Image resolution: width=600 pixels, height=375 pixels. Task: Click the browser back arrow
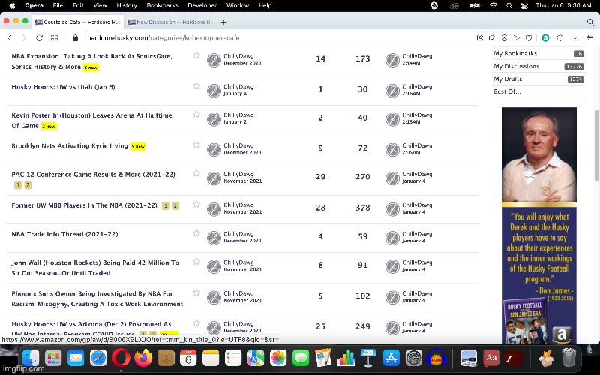9,37
